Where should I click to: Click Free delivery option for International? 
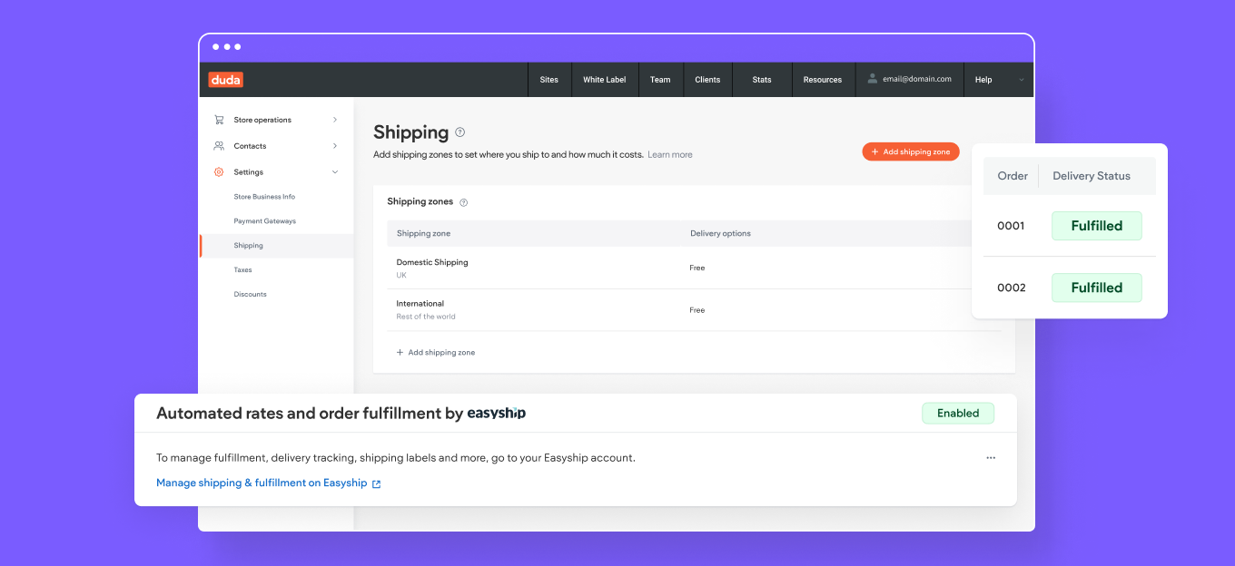pos(697,310)
